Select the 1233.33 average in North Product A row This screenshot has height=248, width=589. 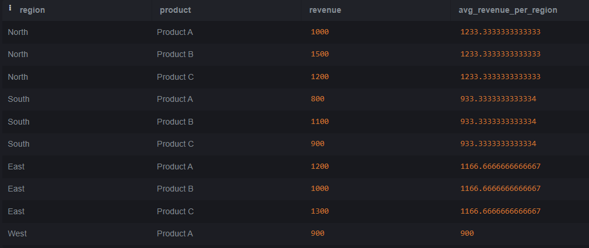pyautogui.click(x=500, y=32)
